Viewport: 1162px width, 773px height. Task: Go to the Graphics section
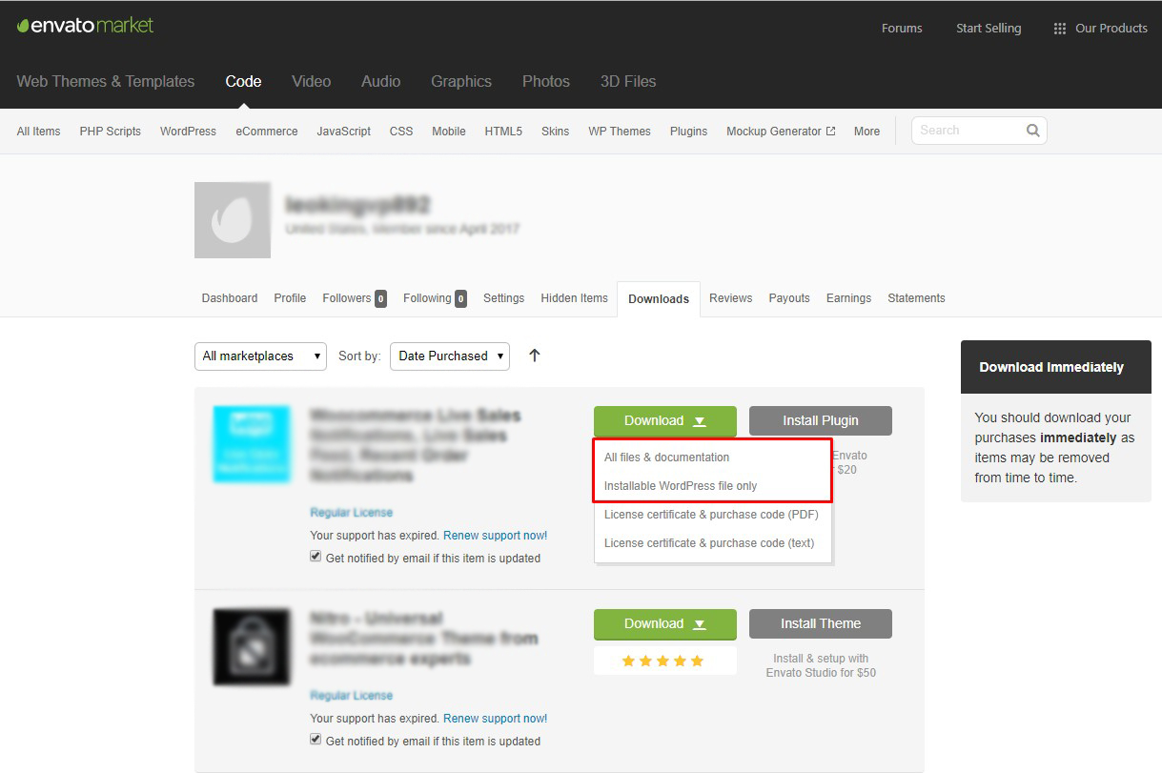coord(461,82)
